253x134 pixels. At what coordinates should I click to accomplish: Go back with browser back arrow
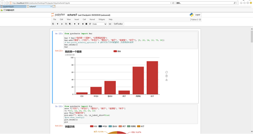tap(2, 3)
